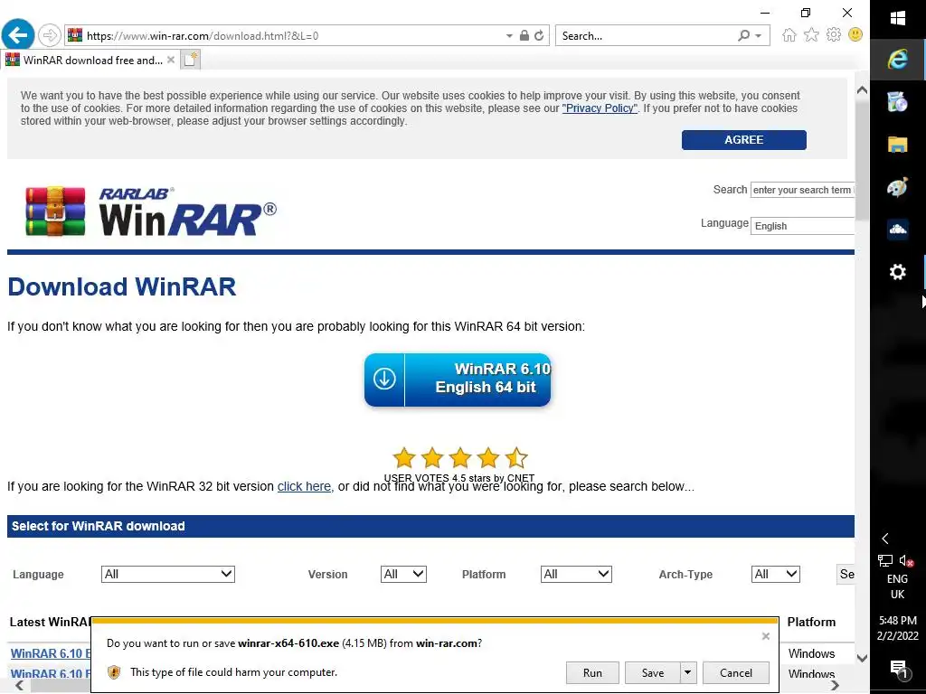The height and width of the screenshot is (694, 926).
Task: Dismiss the download notification bar with X
Action: (765, 636)
